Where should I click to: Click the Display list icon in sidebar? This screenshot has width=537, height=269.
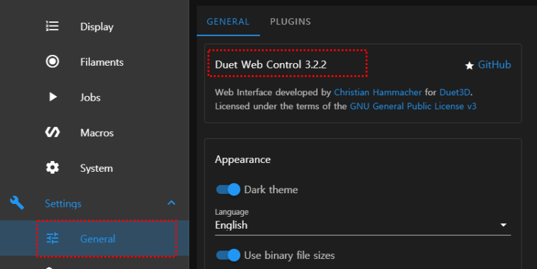click(x=52, y=26)
